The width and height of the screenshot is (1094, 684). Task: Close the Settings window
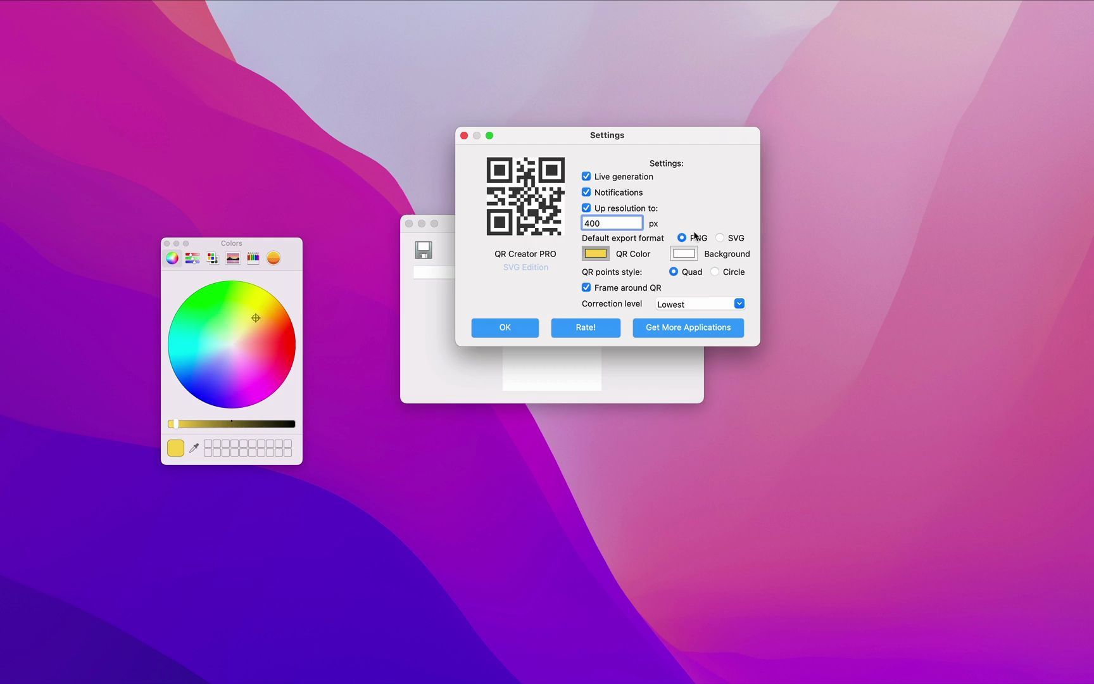(x=464, y=136)
